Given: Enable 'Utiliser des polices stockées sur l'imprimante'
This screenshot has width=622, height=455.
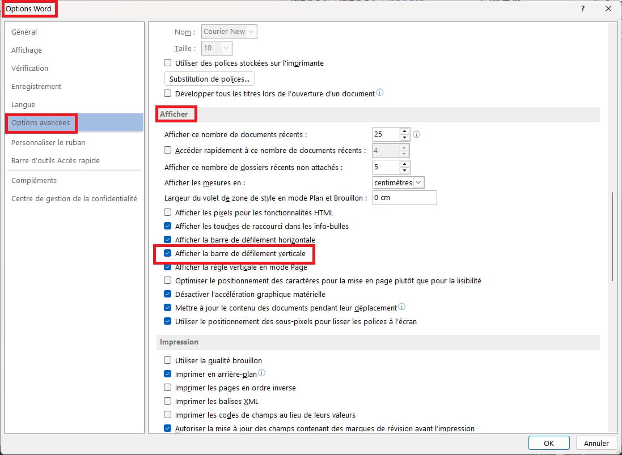Looking at the screenshot, I should point(168,63).
